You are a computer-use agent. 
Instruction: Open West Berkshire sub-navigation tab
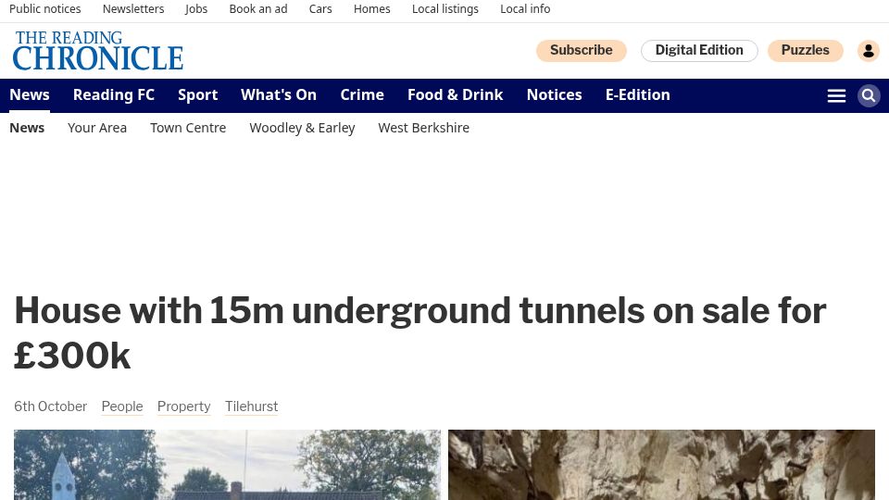click(423, 128)
